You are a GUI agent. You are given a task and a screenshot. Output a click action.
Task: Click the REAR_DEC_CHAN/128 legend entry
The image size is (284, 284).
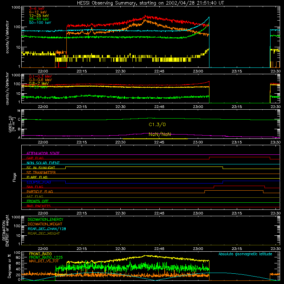point(47,229)
